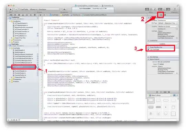This screenshot has width=186, height=131.
Task: Click the Stop button beside Run
Action: 16,9
